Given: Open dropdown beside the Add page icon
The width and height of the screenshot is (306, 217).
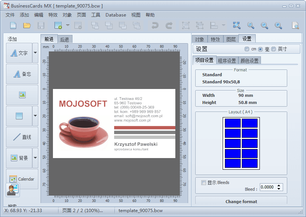Looking at the screenshot, I should (x=68, y=26).
